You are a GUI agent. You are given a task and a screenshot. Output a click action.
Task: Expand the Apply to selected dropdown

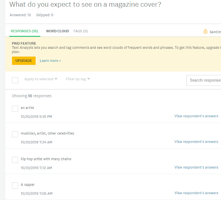point(41,79)
